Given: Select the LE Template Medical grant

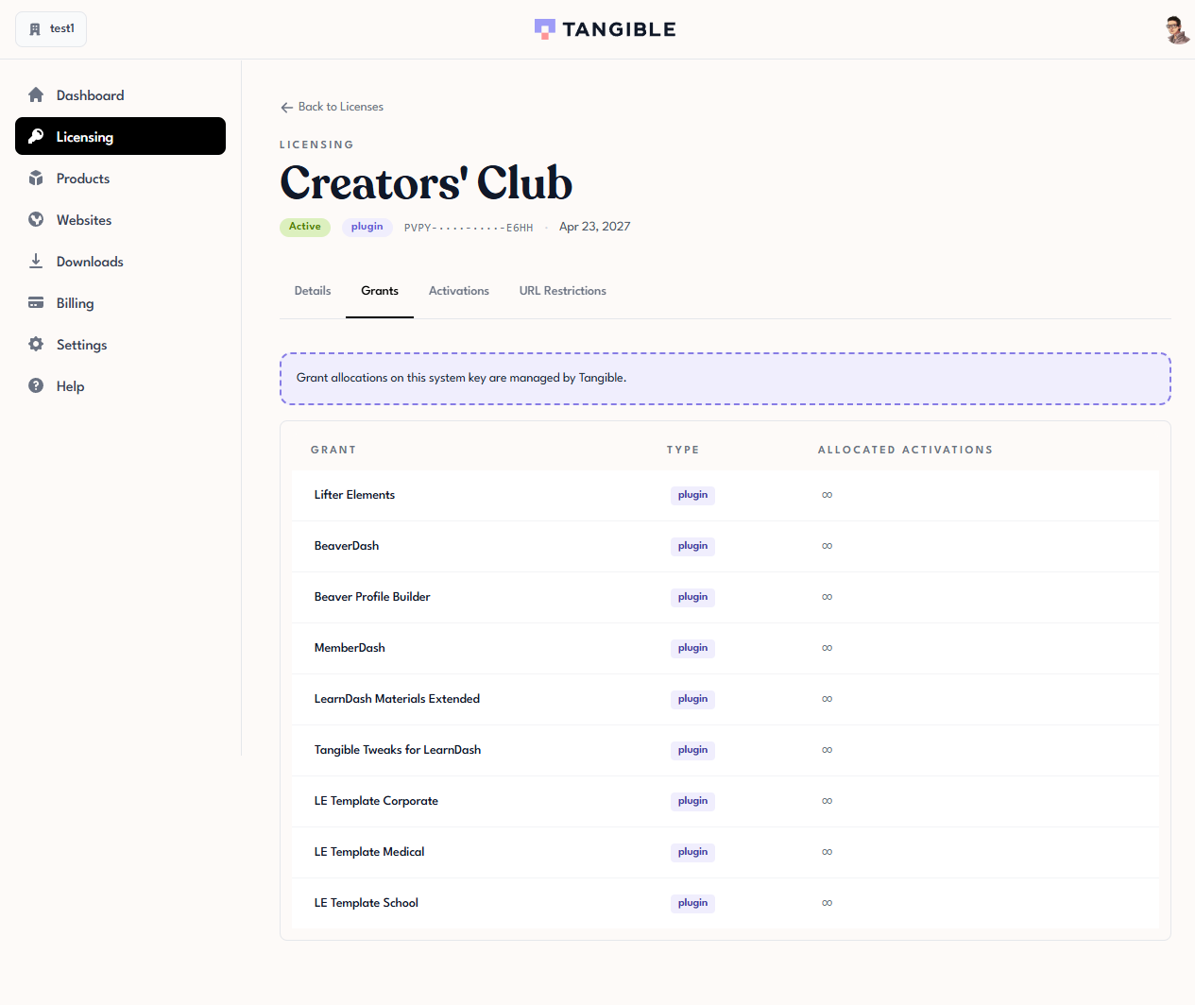Looking at the screenshot, I should click(x=726, y=852).
